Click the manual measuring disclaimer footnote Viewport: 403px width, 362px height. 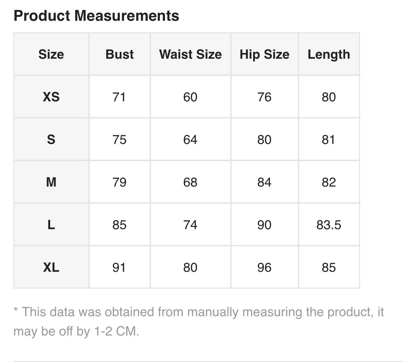pyautogui.click(x=198, y=321)
